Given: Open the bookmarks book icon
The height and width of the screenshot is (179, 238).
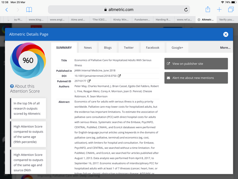Looking at the screenshot, I should [x=29, y=10].
